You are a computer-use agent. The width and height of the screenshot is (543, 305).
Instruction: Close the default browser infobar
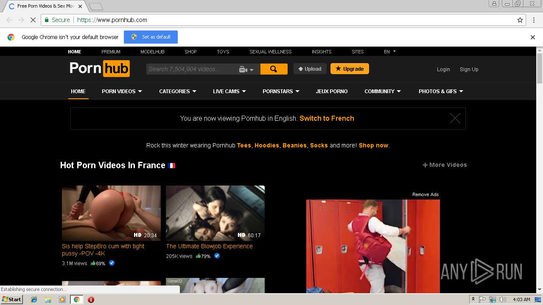[x=533, y=37]
